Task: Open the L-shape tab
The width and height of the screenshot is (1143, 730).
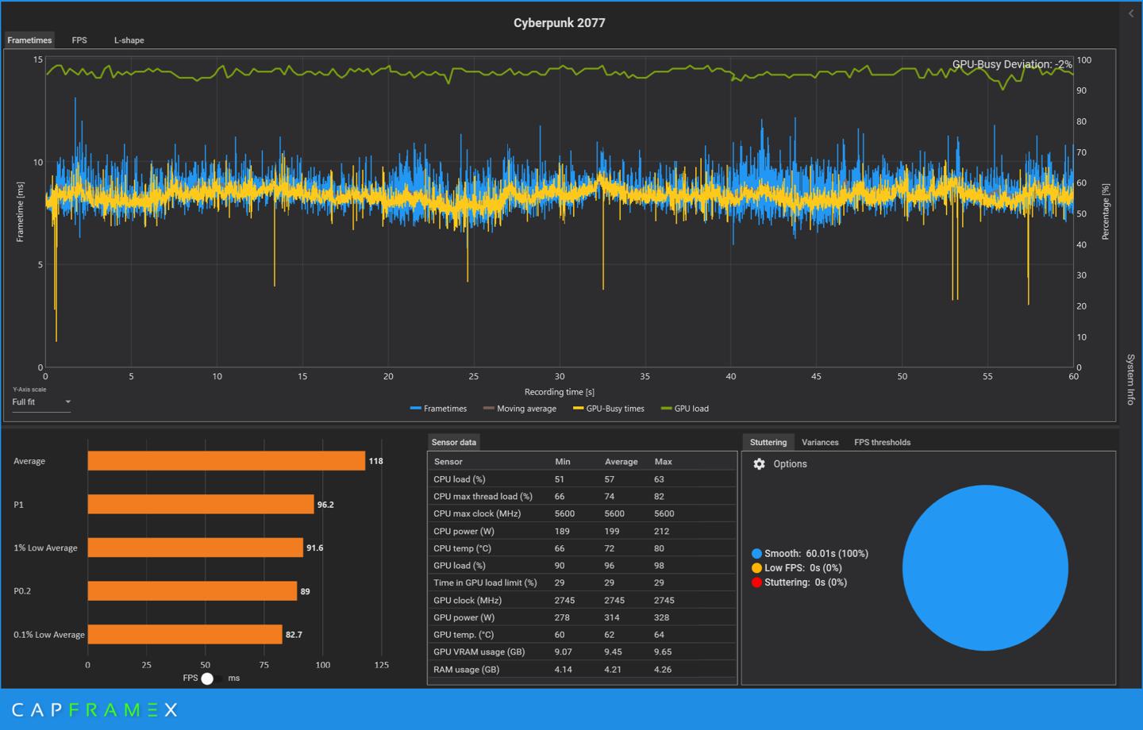Action: (129, 40)
